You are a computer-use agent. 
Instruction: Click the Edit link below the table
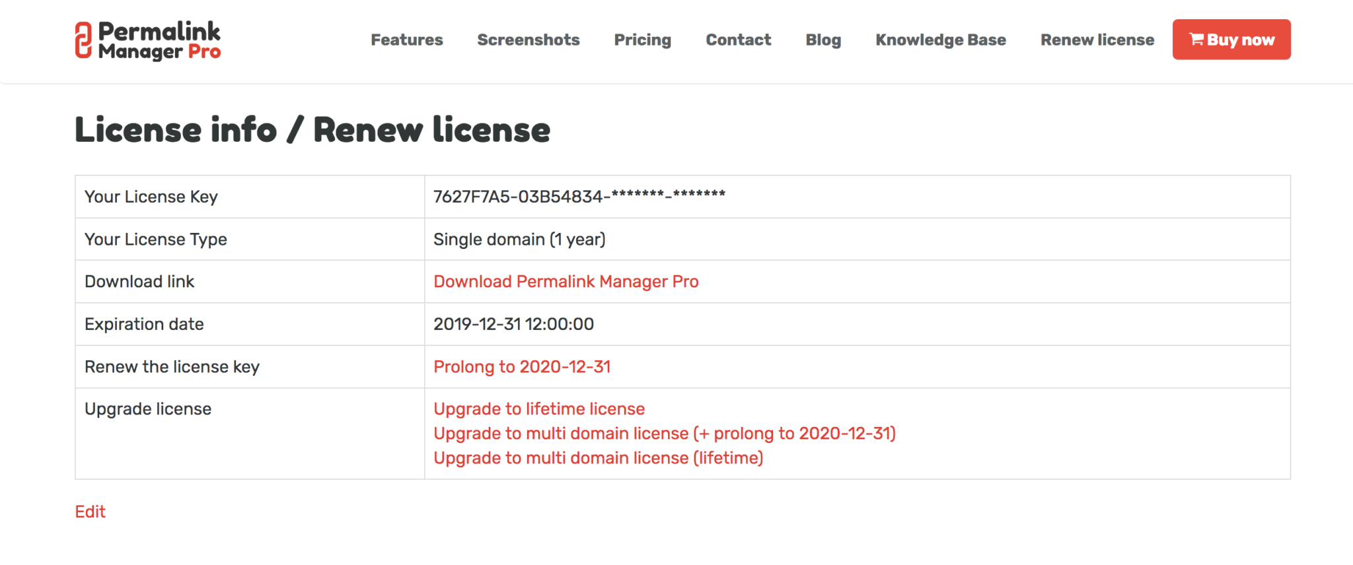[90, 512]
